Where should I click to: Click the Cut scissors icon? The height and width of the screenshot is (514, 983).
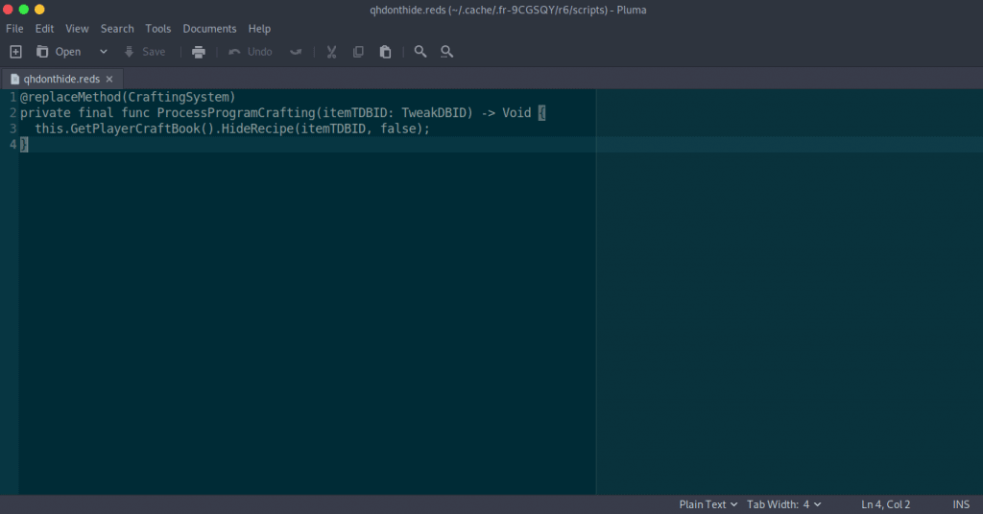coord(331,52)
